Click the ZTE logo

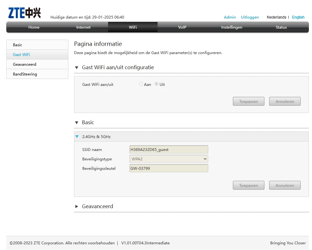pos(25,13)
